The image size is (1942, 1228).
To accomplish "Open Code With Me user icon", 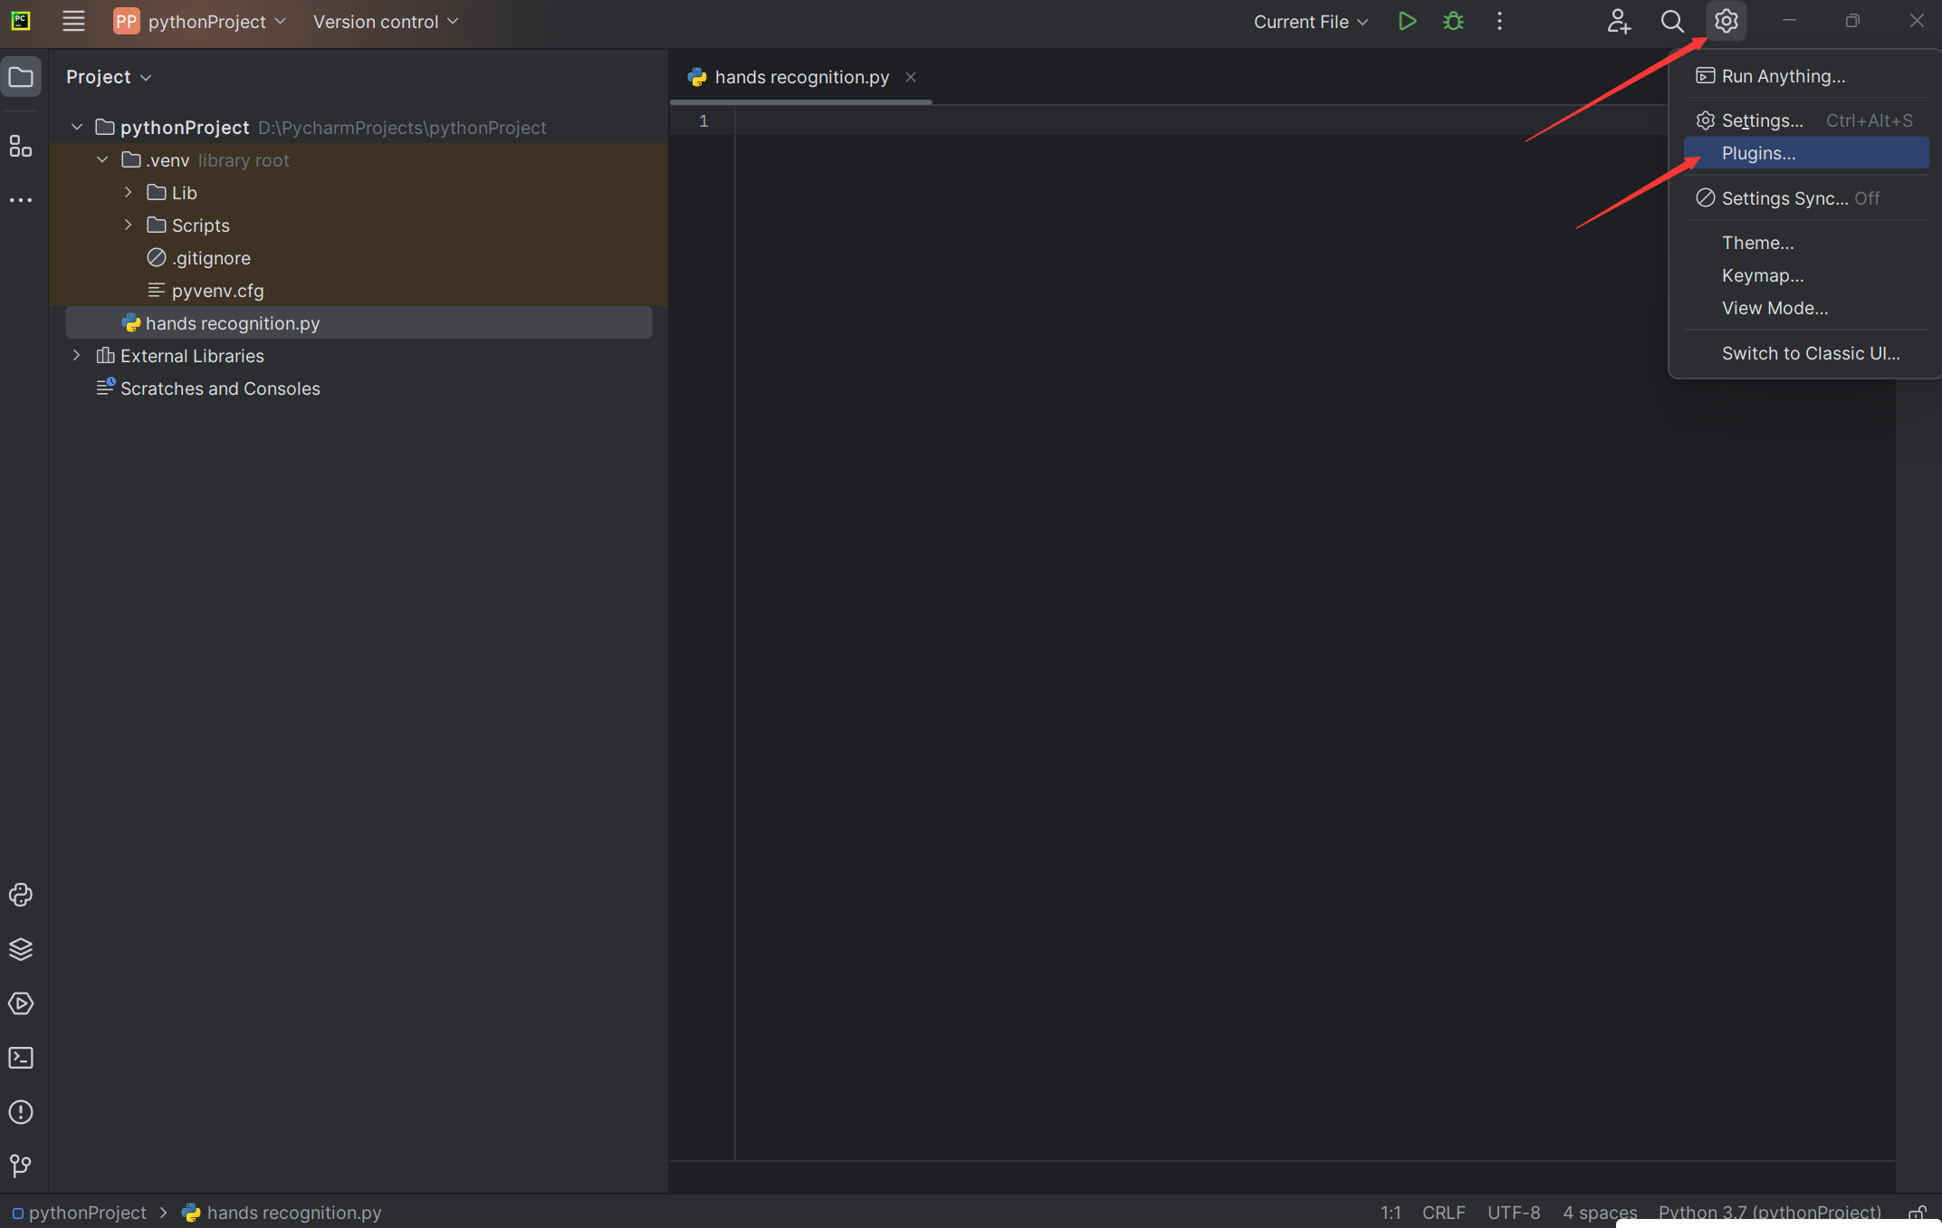I will click(1618, 21).
